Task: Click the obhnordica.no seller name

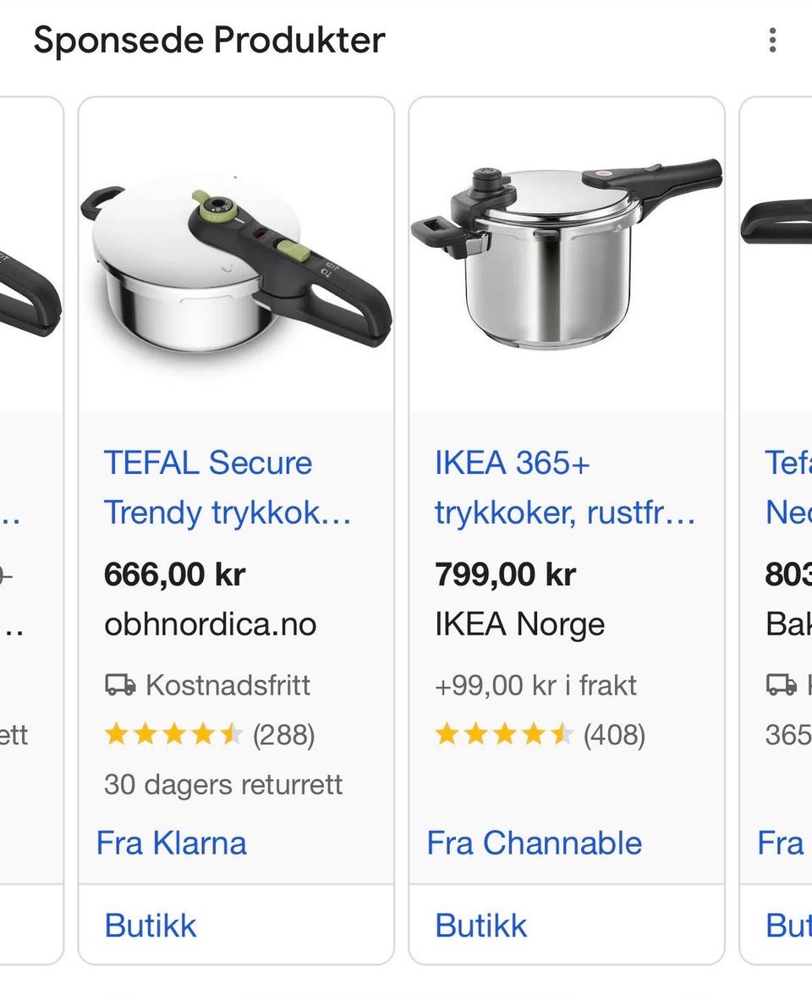Action: pyautogui.click(x=211, y=624)
